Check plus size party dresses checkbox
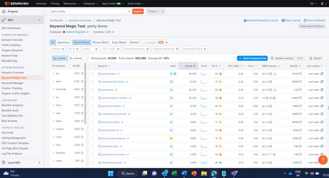The width and height of the screenshot is (329, 178). click(92, 138)
